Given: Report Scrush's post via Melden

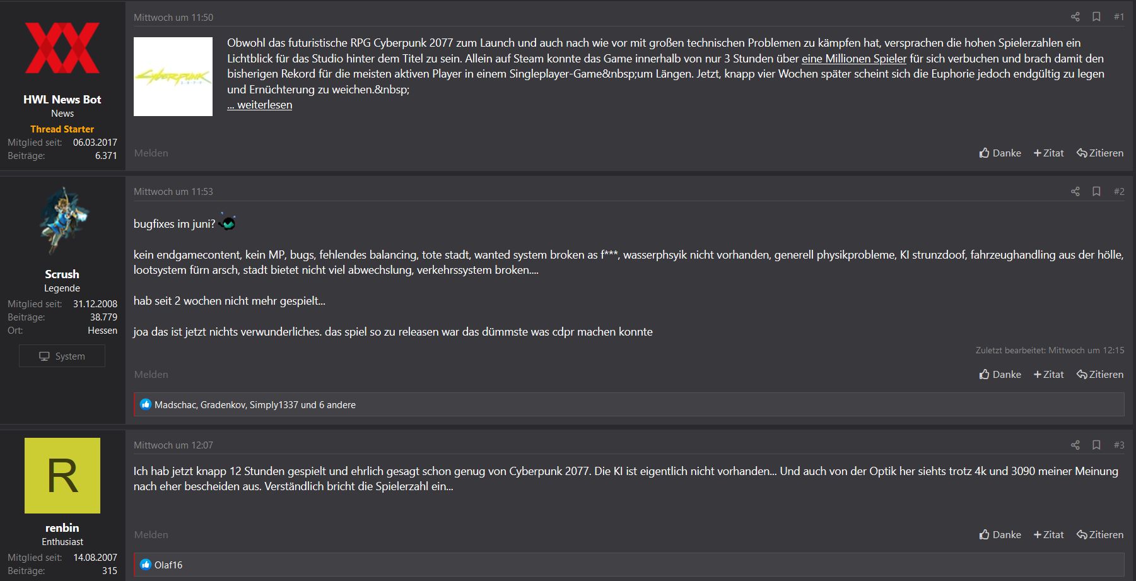Looking at the screenshot, I should tap(151, 374).
